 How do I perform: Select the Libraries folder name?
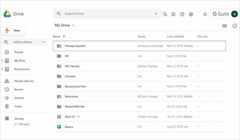pos(70,76)
